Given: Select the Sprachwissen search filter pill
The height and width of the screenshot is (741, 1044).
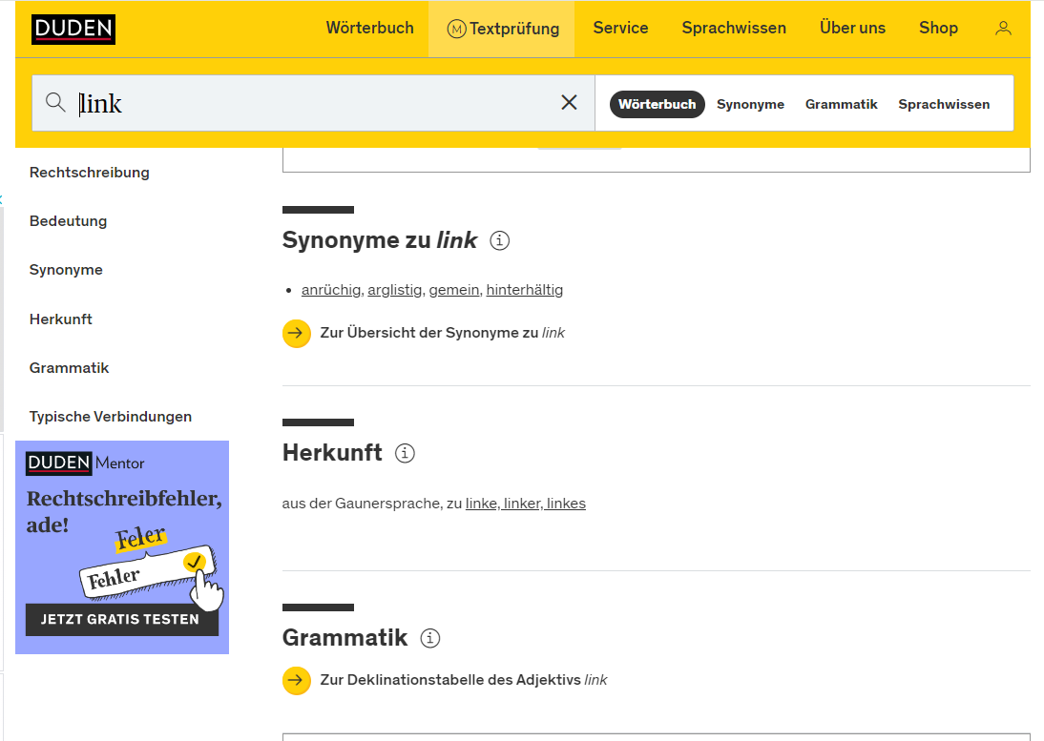Looking at the screenshot, I should pyautogui.click(x=944, y=104).
